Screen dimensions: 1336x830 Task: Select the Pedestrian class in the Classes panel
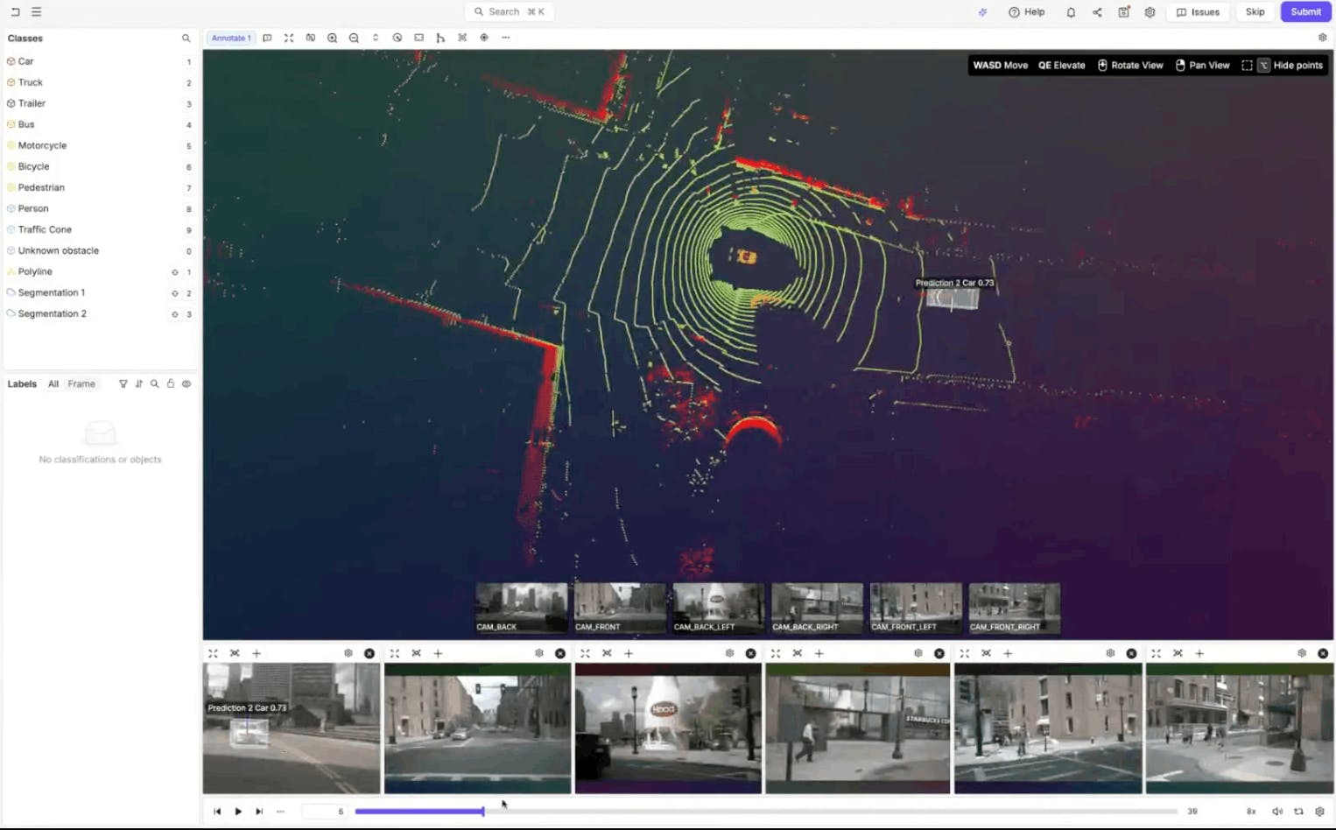(x=40, y=187)
